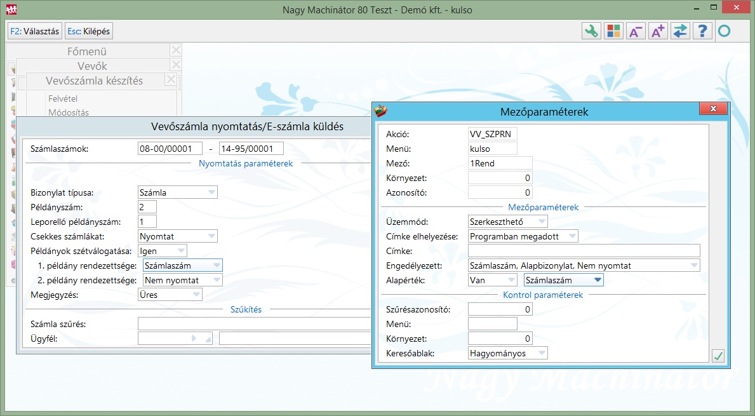Image resolution: width=755 pixels, height=416 pixels.
Task: Click into the Címke text field
Action: (584, 251)
